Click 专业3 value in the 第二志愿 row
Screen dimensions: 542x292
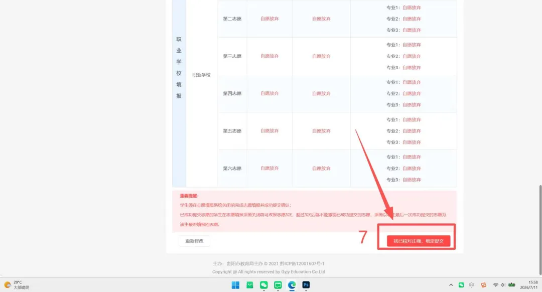point(412,30)
